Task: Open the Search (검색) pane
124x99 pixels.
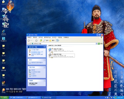Action: (46, 41)
